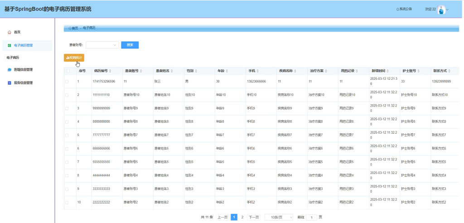Click the orange 疾病统计 button
Image resolution: width=464 pixels, height=223 pixels.
pyautogui.click(x=74, y=58)
